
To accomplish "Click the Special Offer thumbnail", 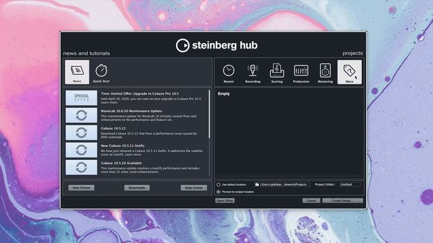I will click(x=81, y=98).
